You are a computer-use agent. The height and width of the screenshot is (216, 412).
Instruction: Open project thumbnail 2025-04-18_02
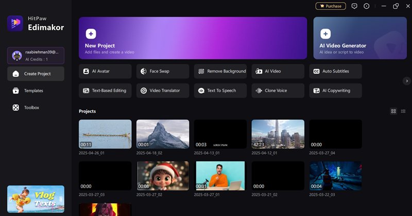point(163,134)
